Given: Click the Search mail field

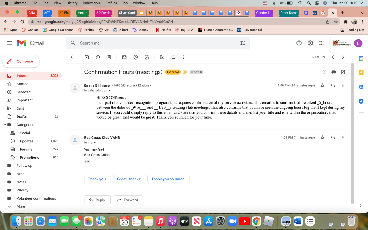Looking at the screenshot, I should coord(158,43).
